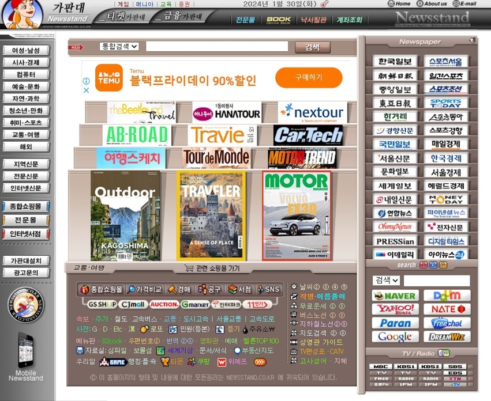Click the portal search text field

click(437, 281)
